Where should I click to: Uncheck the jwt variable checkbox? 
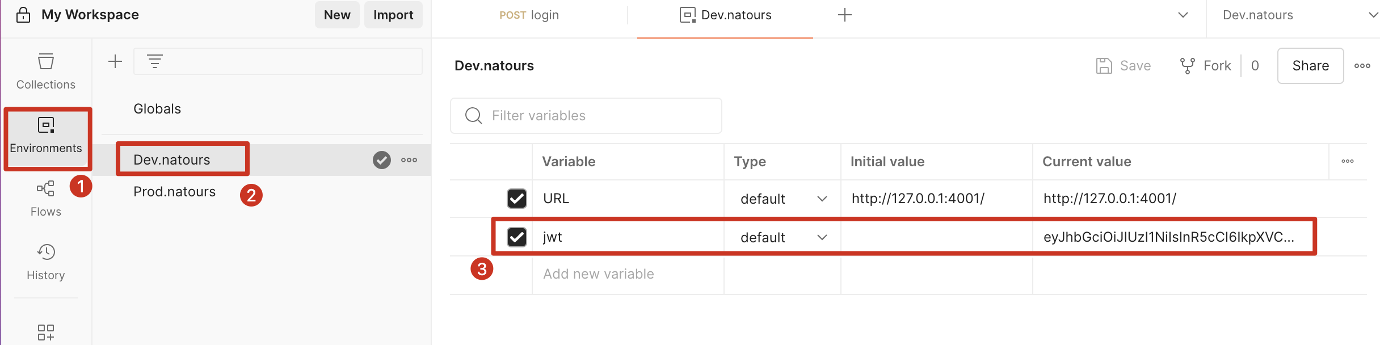click(x=516, y=237)
